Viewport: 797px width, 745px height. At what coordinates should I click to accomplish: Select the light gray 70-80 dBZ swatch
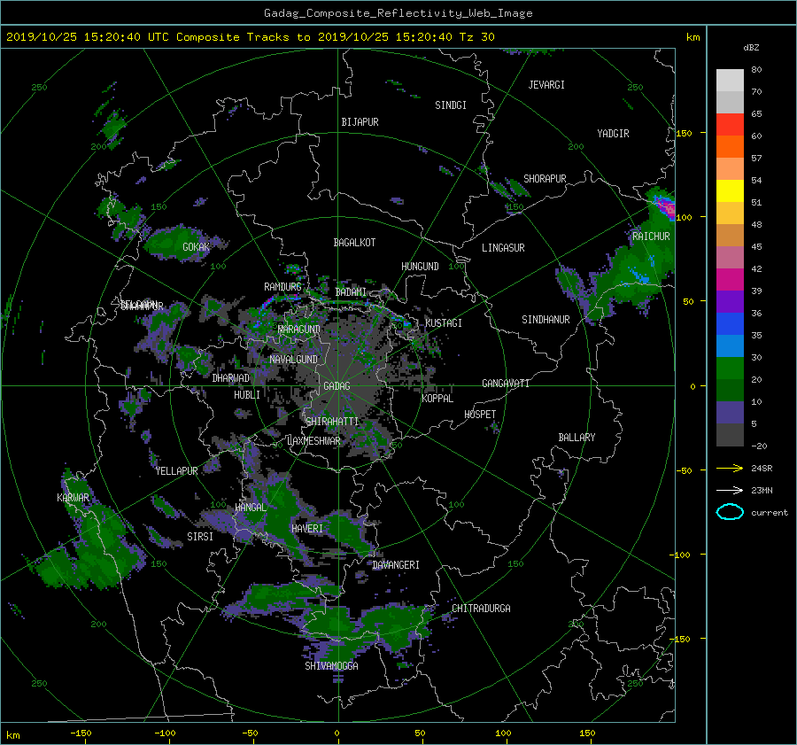[x=730, y=81]
